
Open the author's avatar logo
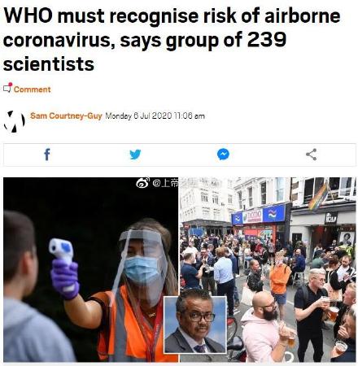(14, 121)
